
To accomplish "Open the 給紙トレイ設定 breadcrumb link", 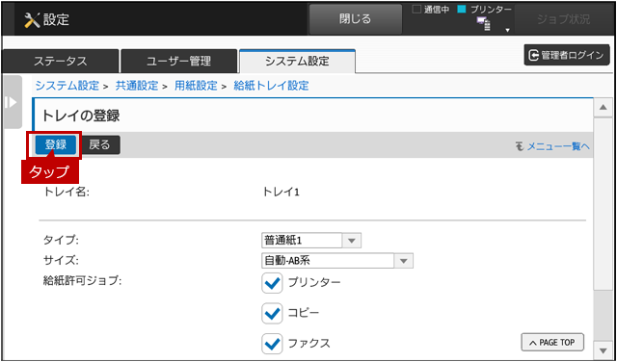I will 271,86.
